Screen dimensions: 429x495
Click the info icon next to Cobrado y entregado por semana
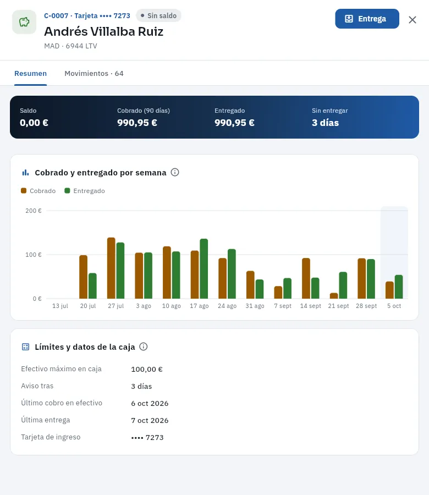click(x=175, y=172)
